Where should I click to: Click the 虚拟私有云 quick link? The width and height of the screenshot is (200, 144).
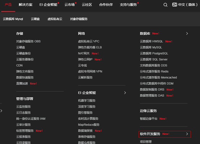coord(55,19)
